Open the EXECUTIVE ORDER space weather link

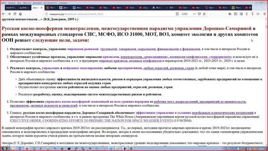[x=91, y=120]
